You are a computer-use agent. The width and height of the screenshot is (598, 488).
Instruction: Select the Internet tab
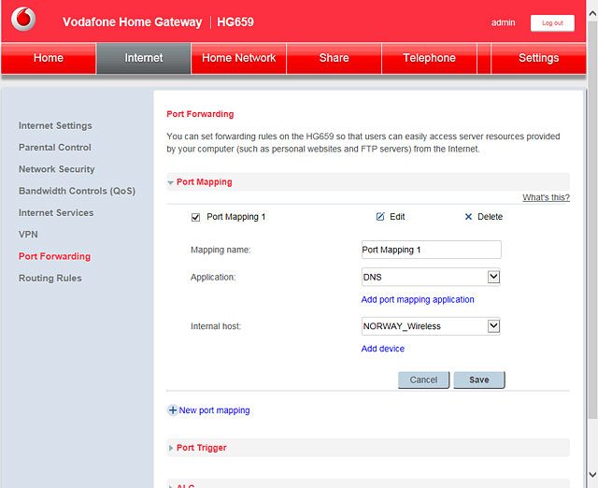143,58
